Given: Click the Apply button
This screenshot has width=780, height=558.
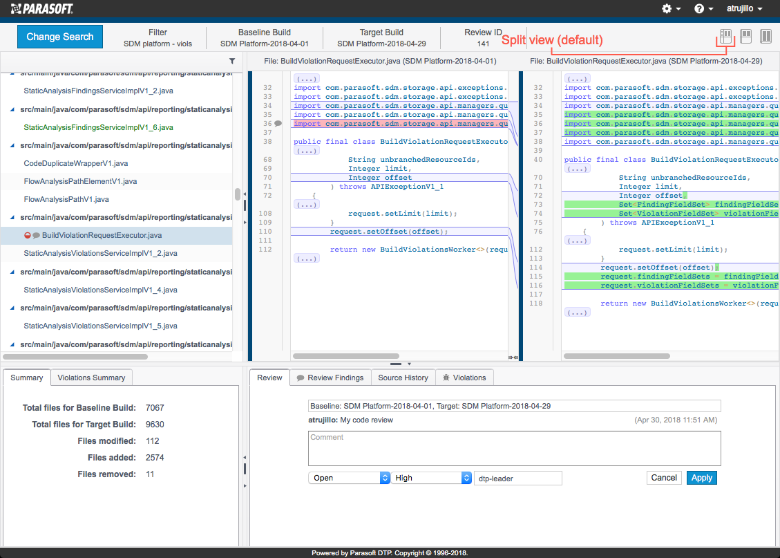Looking at the screenshot, I should [702, 478].
